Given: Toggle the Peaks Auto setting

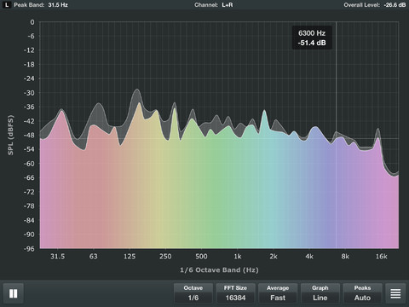Looking at the screenshot, I should point(362,293).
